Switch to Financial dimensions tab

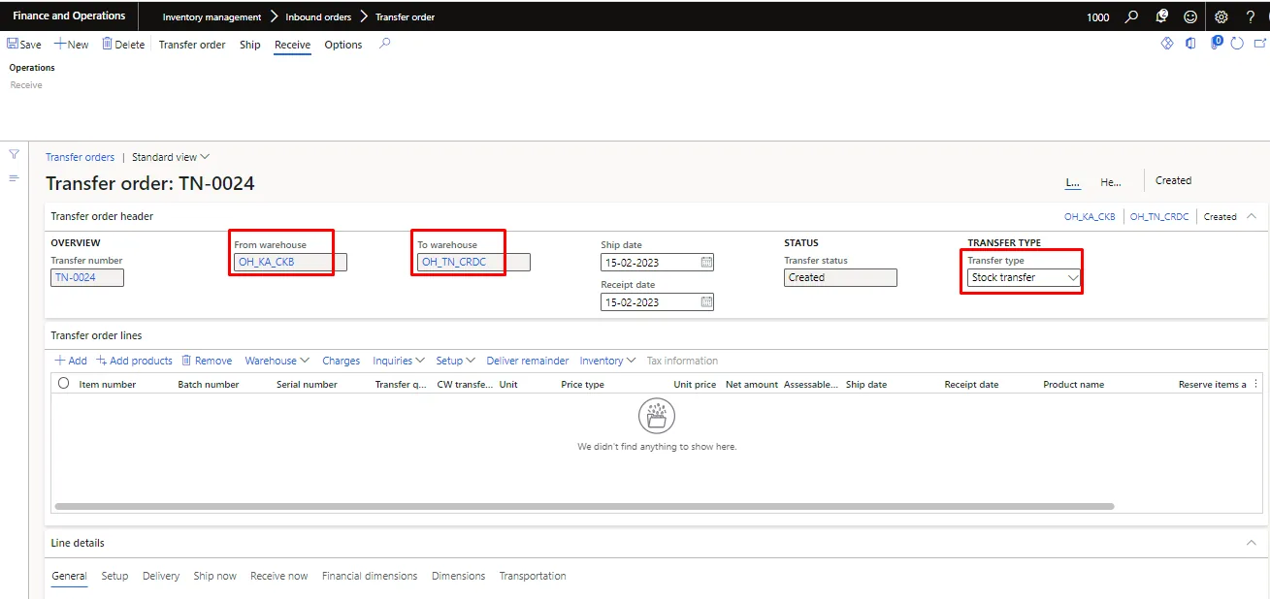pyautogui.click(x=370, y=576)
